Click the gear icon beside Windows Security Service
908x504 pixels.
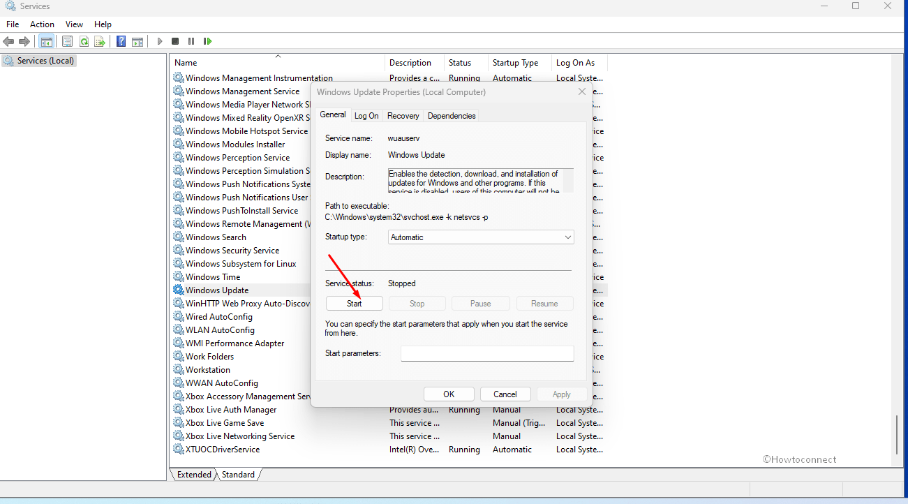179,251
